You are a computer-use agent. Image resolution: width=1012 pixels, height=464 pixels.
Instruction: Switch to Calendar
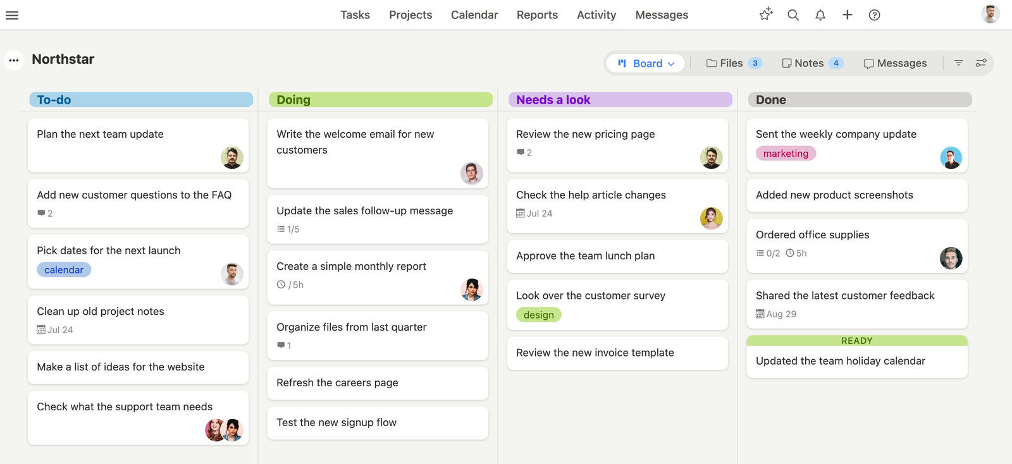tap(474, 15)
